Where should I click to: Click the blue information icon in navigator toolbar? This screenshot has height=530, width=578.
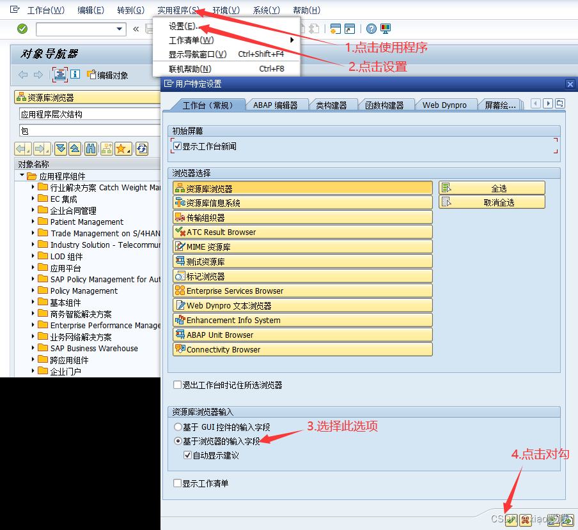click(75, 74)
